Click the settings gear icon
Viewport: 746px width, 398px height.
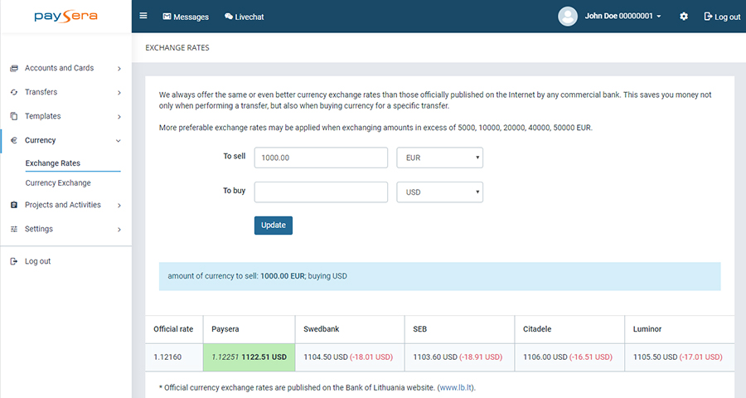[684, 17]
